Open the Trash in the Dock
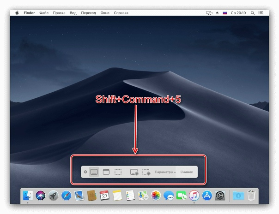279x214 pixels. (251, 195)
